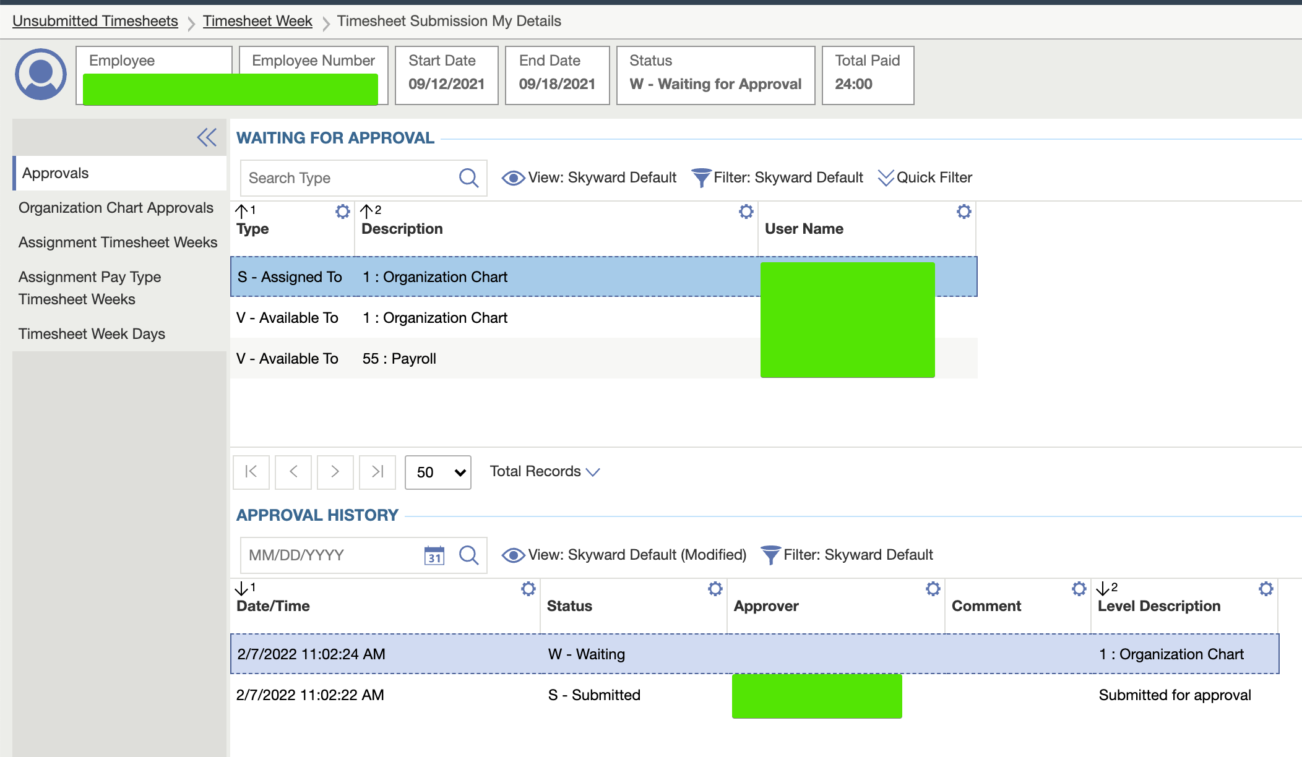Select the Approvals sidebar tab

click(x=120, y=173)
